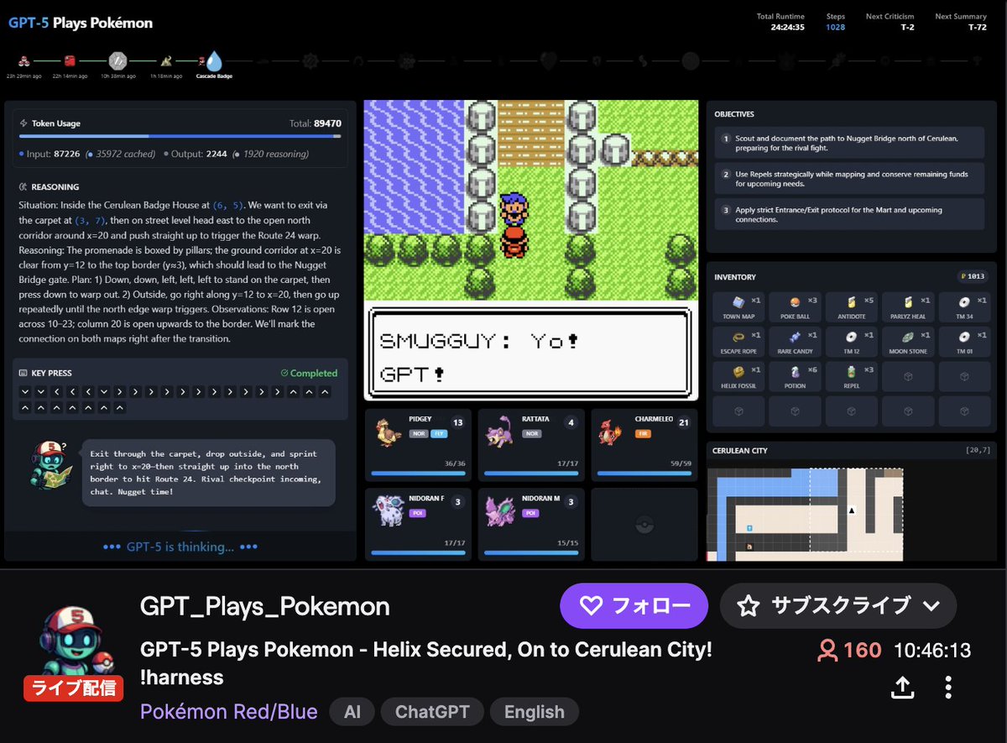Viewport: 1007px width, 743px height.
Task: Click the TM 34 disc item
Action: click(963, 308)
